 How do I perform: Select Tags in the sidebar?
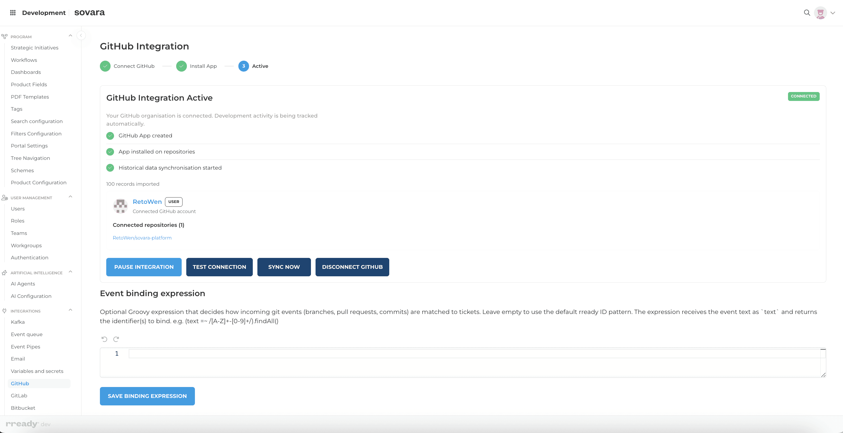[x=17, y=109]
